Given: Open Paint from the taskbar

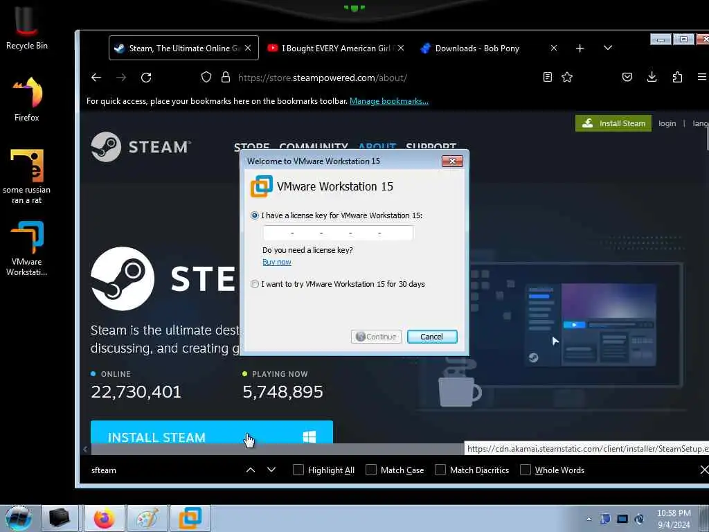Looking at the screenshot, I should click(148, 518).
